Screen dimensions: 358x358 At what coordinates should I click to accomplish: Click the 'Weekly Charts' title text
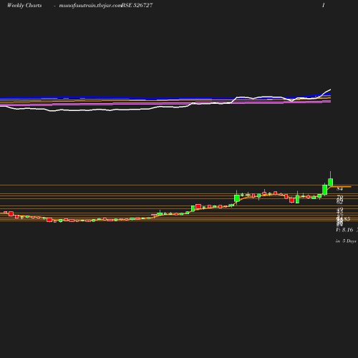pos(24,6)
